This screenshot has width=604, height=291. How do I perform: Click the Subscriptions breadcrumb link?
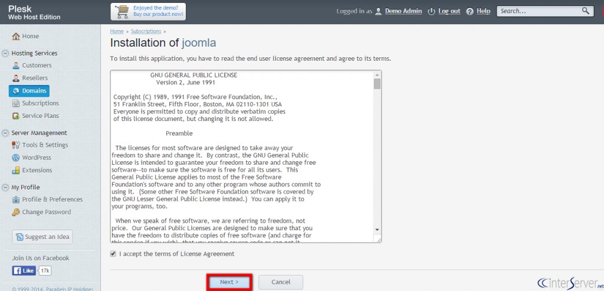click(146, 31)
